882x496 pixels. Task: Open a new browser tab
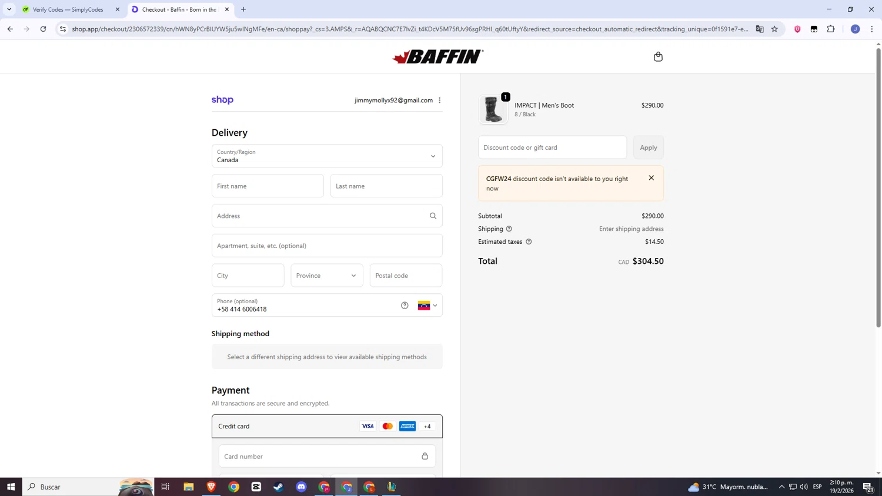click(x=243, y=9)
